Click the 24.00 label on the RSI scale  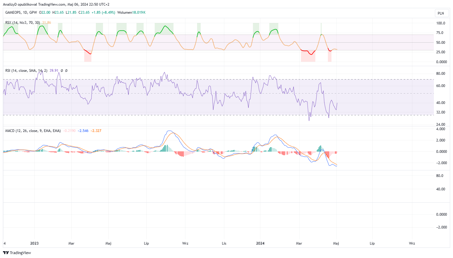click(x=441, y=125)
